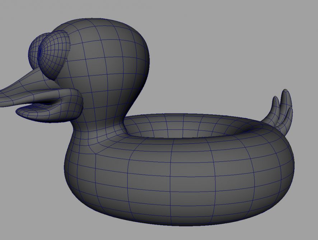Screen dimensions: 318x240
Task: Select the tallest tail feather
Action: 286,104
